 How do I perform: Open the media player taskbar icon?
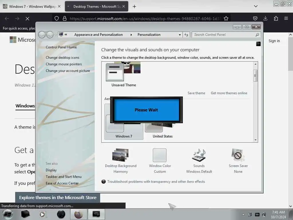pyautogui.click(x=42, y=214)
